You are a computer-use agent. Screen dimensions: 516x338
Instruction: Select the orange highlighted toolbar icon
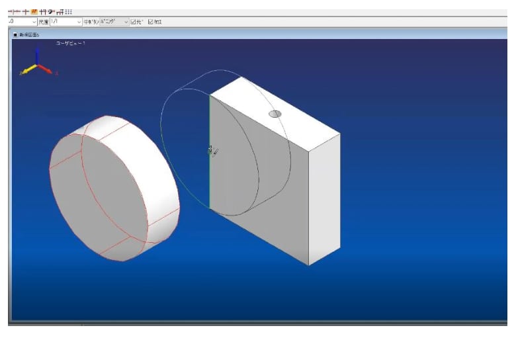pyautogui.click(x=34, y=12)
